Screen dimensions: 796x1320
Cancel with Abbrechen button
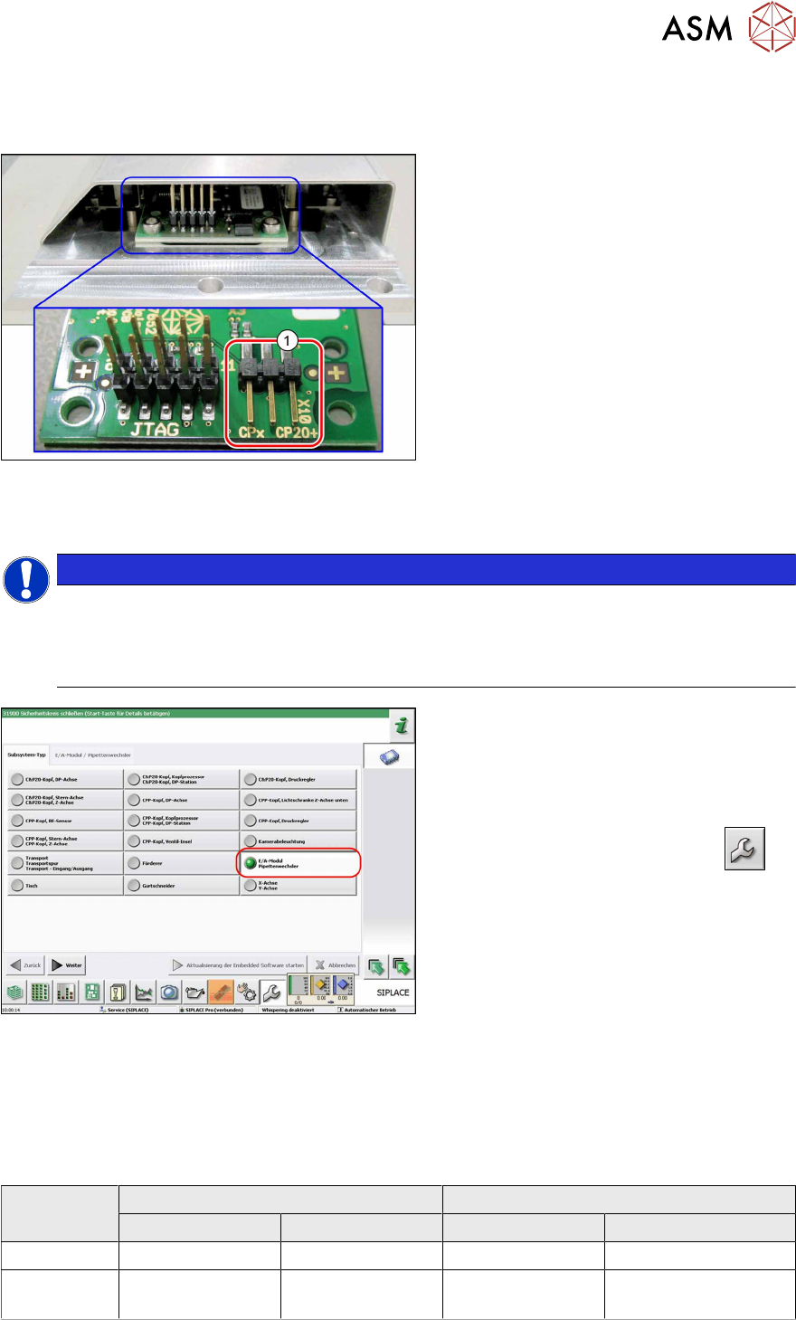335,965
